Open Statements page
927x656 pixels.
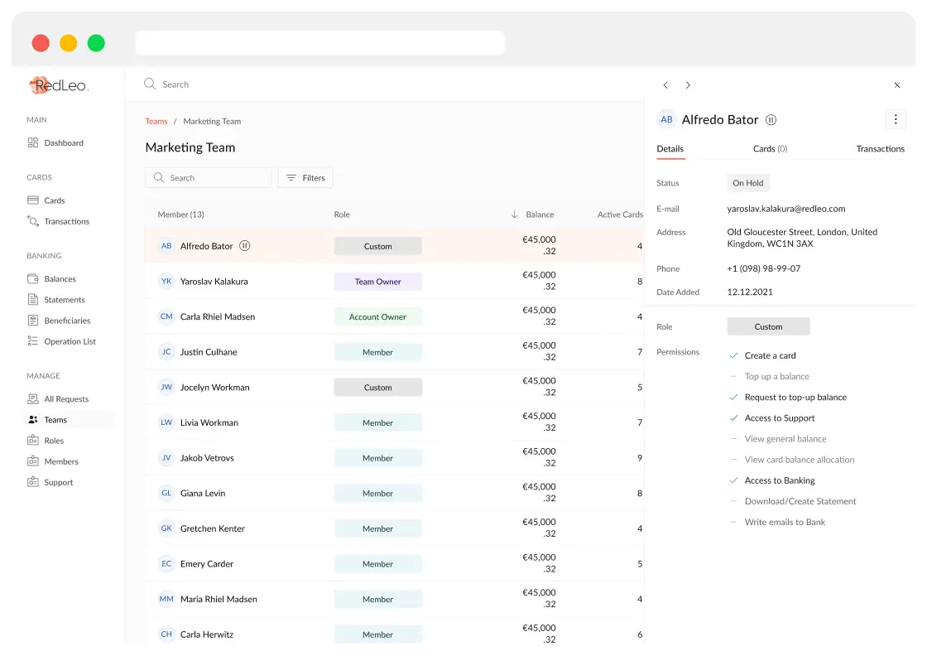(x=56, y=300)
